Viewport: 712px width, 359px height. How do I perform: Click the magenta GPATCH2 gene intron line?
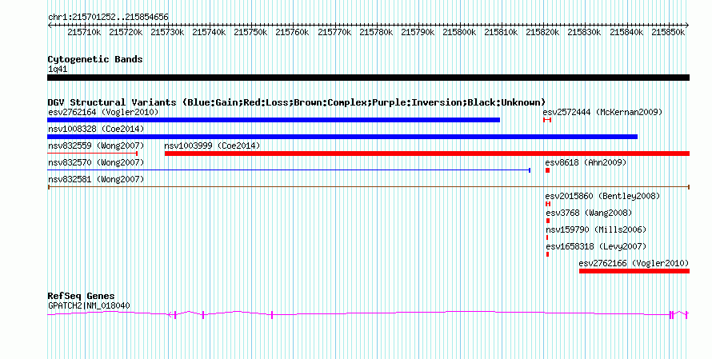tap(368, 313)
